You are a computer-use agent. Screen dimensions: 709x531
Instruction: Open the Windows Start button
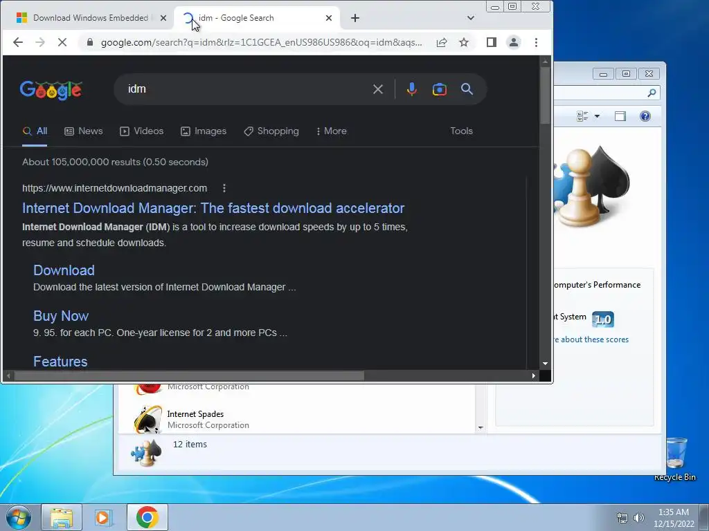pyautogui.click(x=18, y=517)
